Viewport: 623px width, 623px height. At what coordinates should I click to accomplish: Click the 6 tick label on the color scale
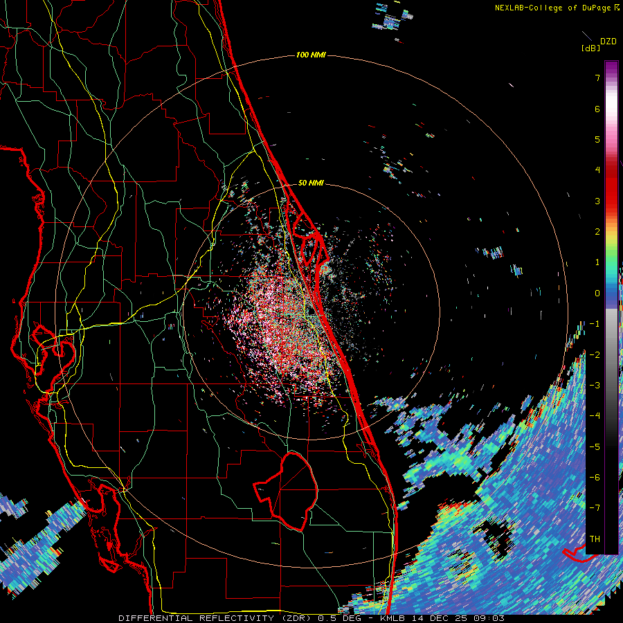597,109
